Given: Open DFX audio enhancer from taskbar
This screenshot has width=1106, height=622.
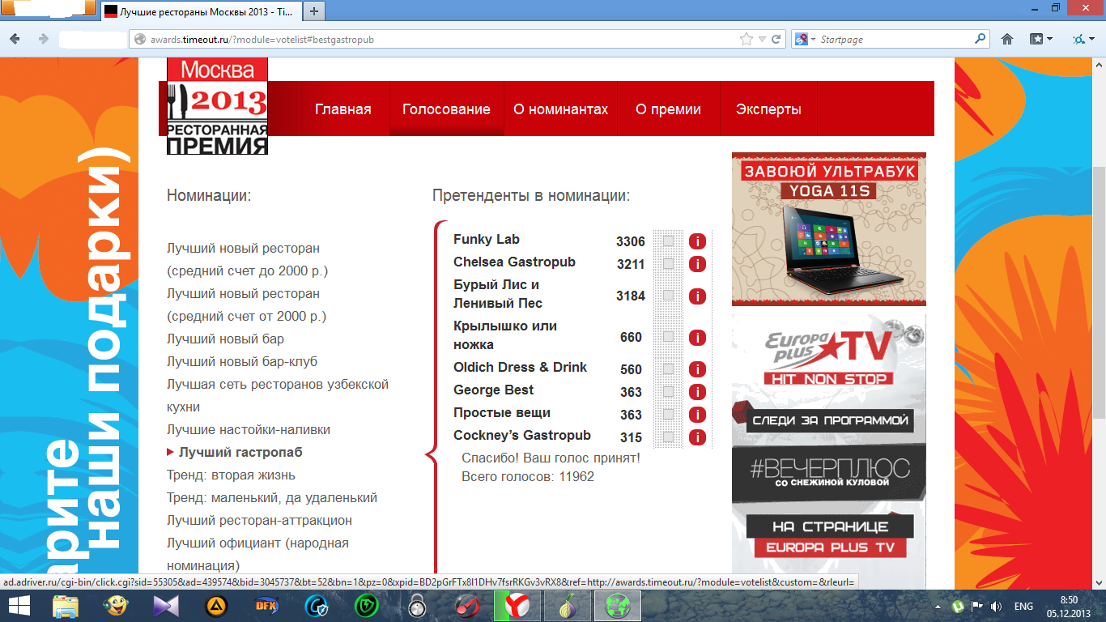Looking at the screenshot, I should click(266, 606).
